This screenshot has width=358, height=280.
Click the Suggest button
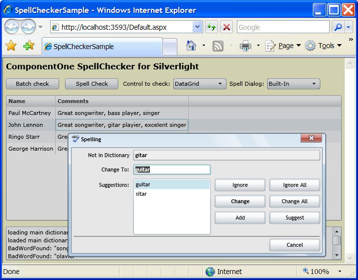pos(294,218)
